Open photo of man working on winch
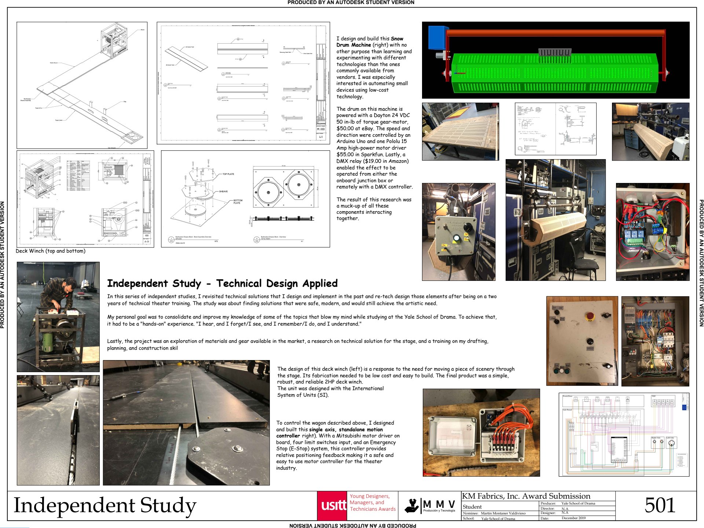The width and height of the screenshot is (704, 528). pyautogui.click(x=58, y=317)
